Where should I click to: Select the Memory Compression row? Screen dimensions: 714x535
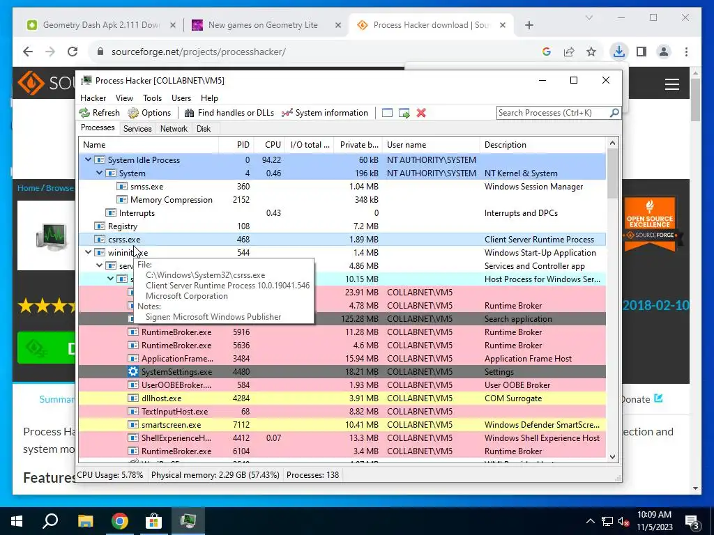pyautogui.click(x=342, y=200)
